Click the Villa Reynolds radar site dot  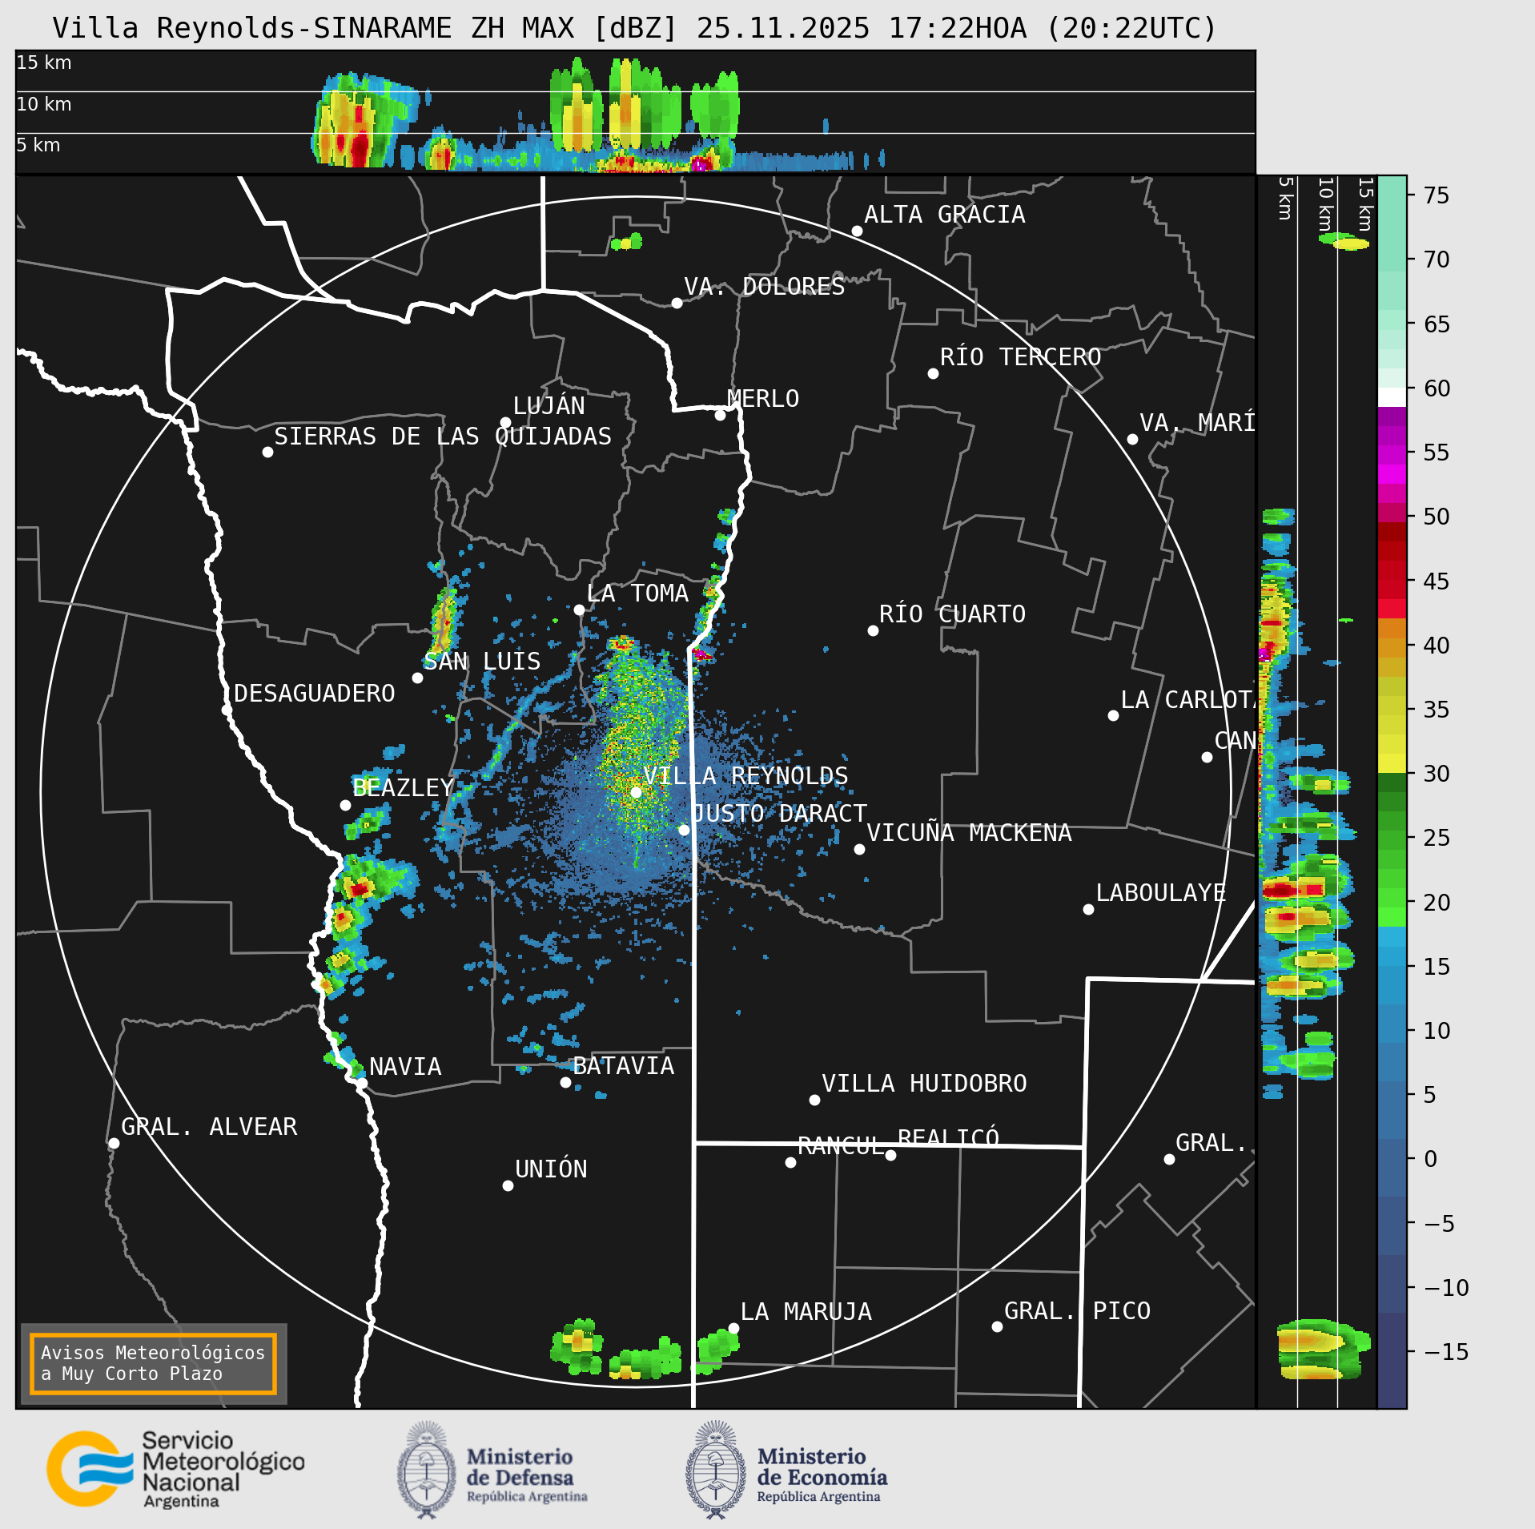click(636, 792)
